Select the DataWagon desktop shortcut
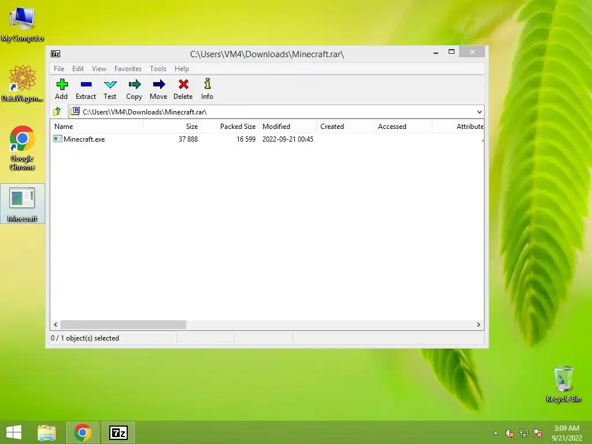 [23, 83]
